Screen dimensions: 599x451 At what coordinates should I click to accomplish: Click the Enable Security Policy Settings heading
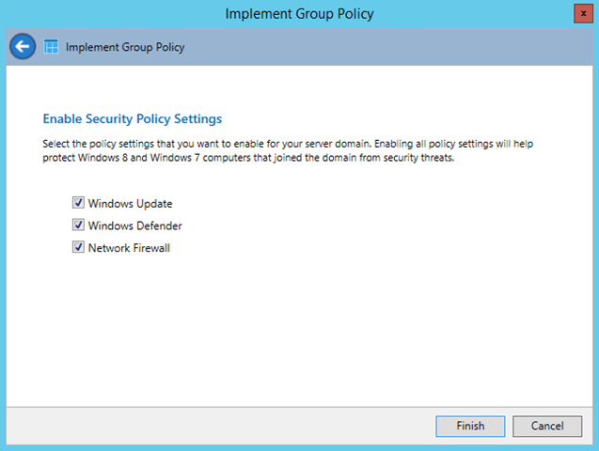(x=133, y=118)
